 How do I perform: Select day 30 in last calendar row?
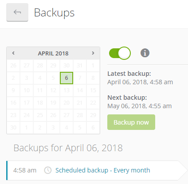coord(13,128)
